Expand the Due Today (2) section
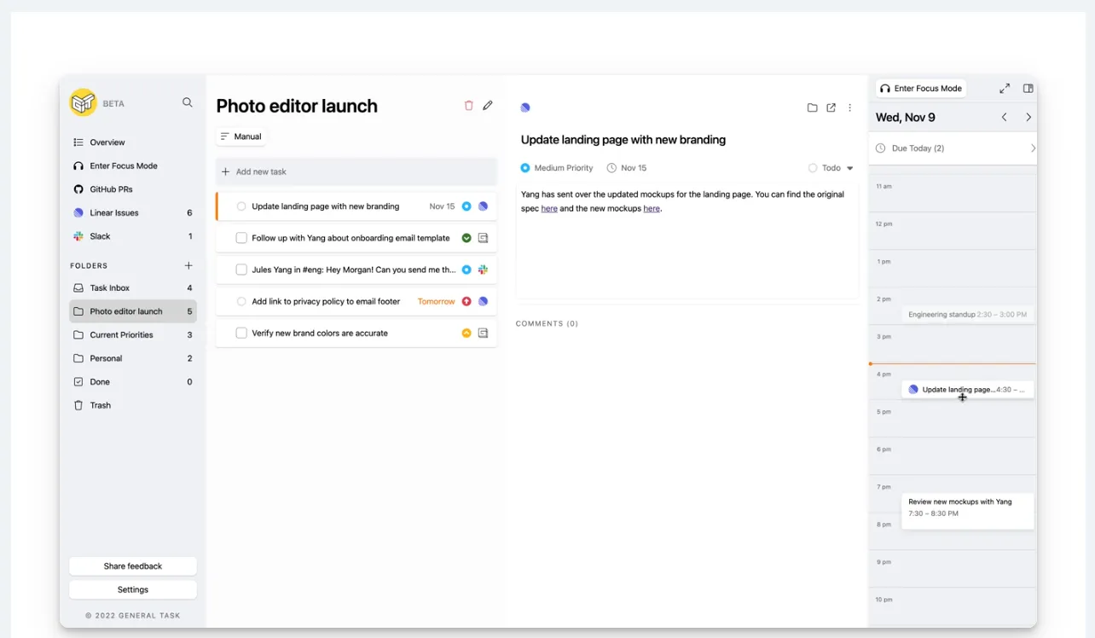Viewport: 1095px width, 638px height. (953, 148)
